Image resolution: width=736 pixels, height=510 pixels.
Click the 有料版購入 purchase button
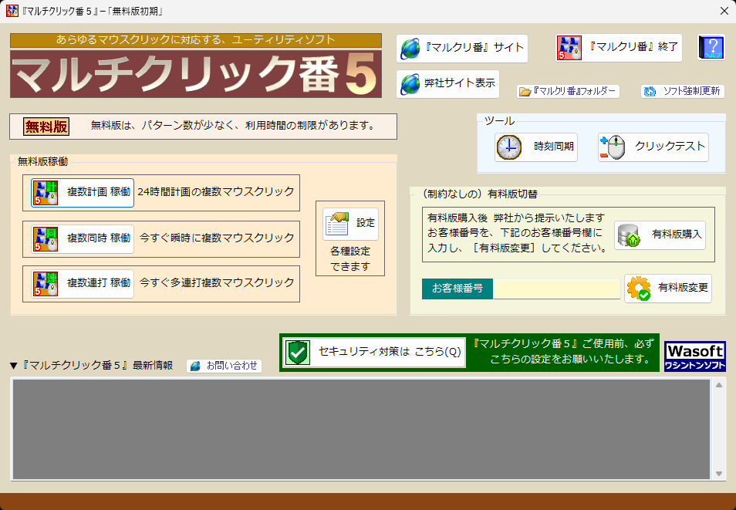(x=660, y=235)
